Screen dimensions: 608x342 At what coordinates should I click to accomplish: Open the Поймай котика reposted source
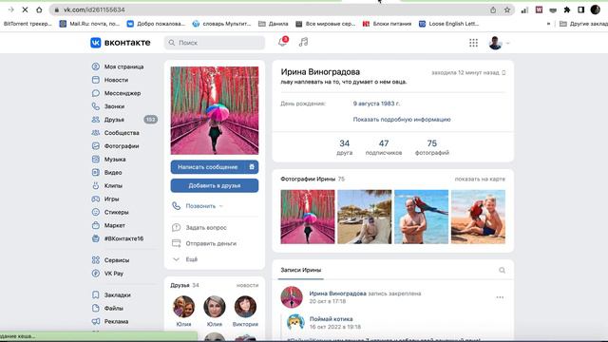[x=331, y=319]
